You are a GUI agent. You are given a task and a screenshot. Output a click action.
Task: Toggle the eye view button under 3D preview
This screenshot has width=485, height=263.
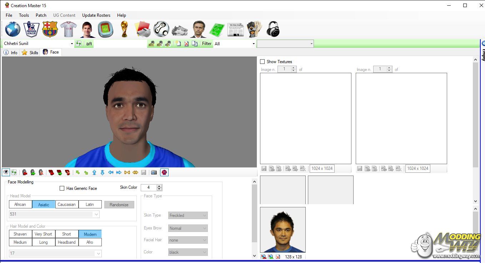[6, 172]
